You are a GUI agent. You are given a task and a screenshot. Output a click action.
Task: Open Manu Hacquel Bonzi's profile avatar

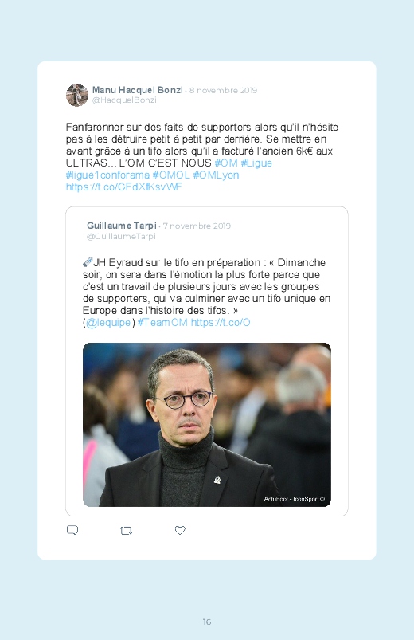[77, 95]
